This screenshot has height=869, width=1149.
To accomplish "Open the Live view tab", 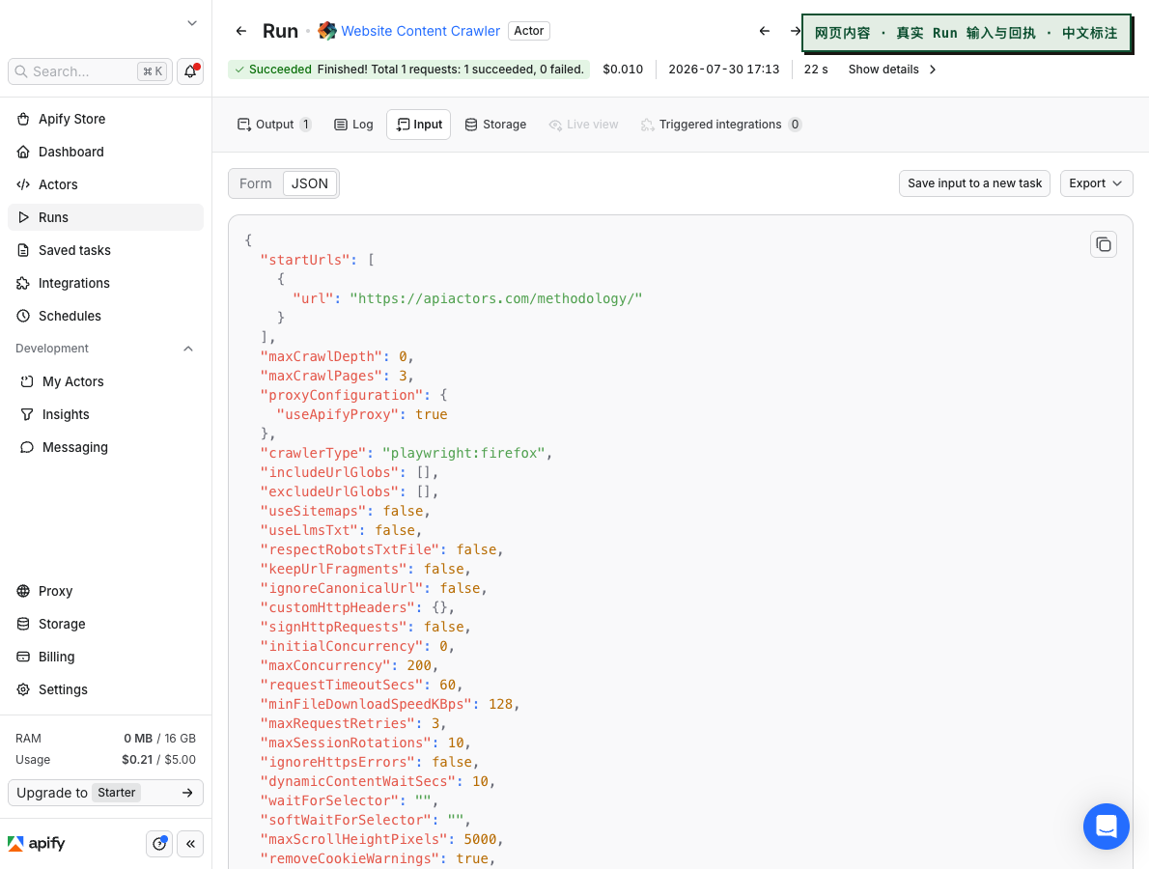I will click(583, 125).
